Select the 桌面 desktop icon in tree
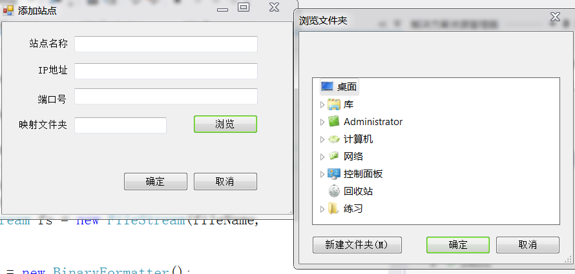This screenshot has width=575, height=274. pyautogui.click(x=327, y=86)
